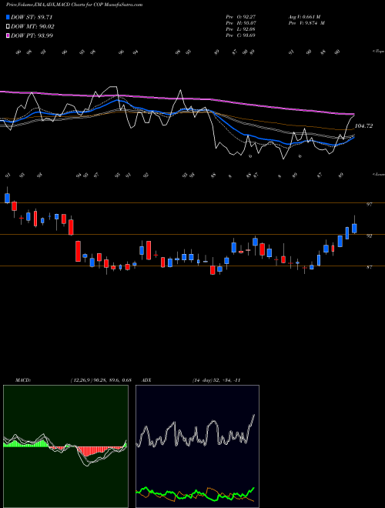Click the last blue candlestick on the right
This screenshot has height=508, width=385.
coord(354,228)
